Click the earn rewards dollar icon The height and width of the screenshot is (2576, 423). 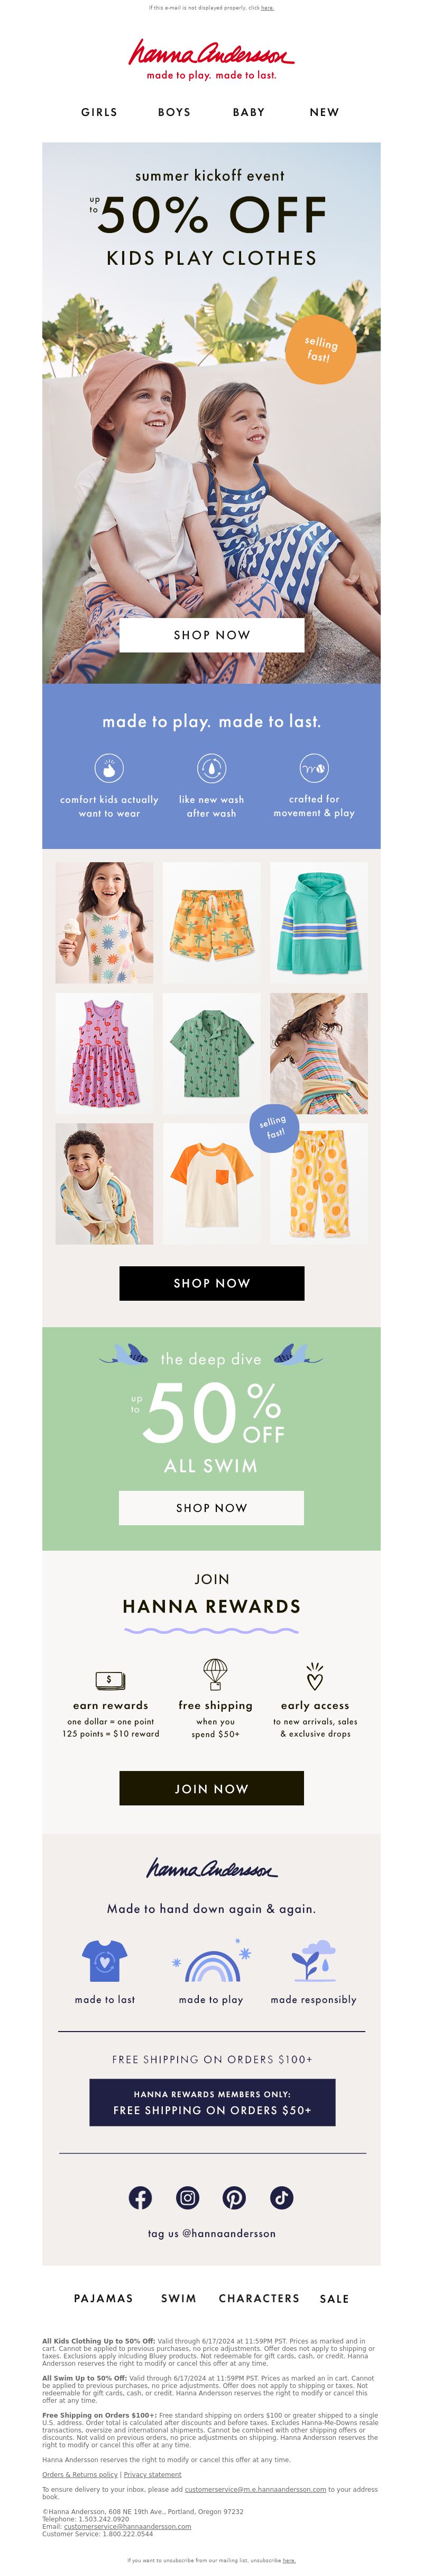point(110,1680)
